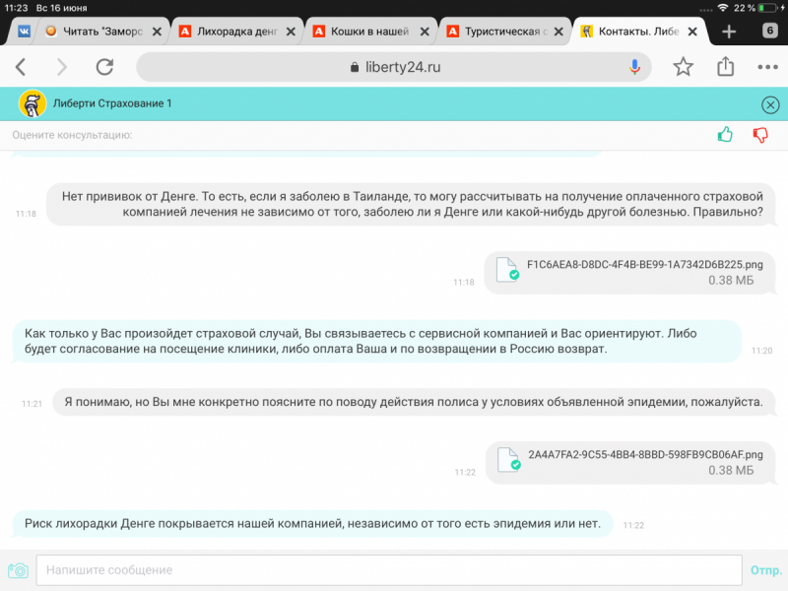Bookmark page with the star icon
Image resolution: width=788 pixels, height=591 pixels.
683,67
